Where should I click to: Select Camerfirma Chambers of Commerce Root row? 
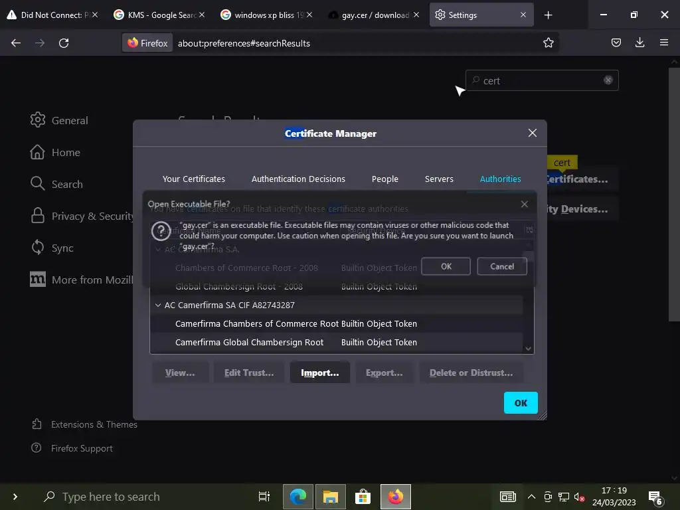tap(336, 323)
